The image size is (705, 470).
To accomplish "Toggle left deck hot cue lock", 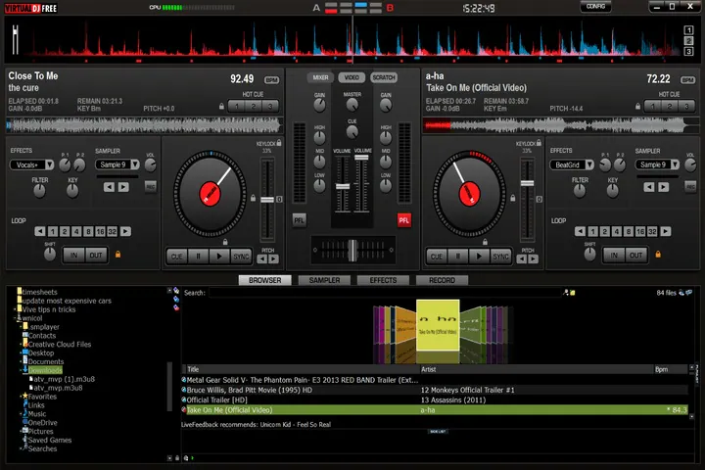I will 221,107.
